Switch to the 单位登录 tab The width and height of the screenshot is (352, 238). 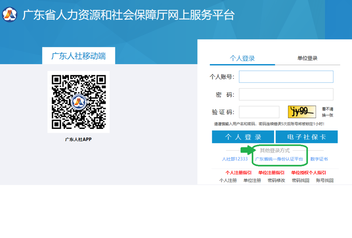(x=307, y=58)
